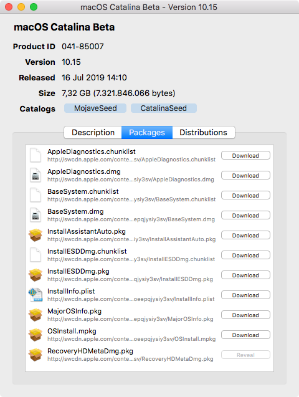The width and height of the screenshot is (299, 397).
Task: Click the AppleDiagnostics.chunklist blank file icon
Action: [36, 155]
